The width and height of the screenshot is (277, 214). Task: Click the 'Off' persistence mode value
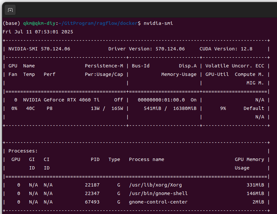click(119, 100)
